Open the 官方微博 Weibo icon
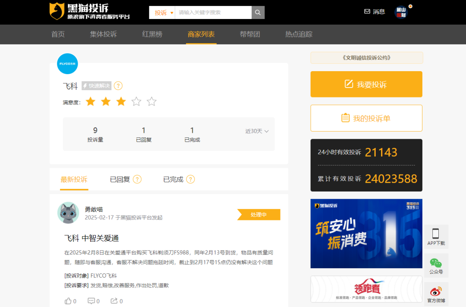Viewport: 466px width, 307px height. tap(436, 294)
